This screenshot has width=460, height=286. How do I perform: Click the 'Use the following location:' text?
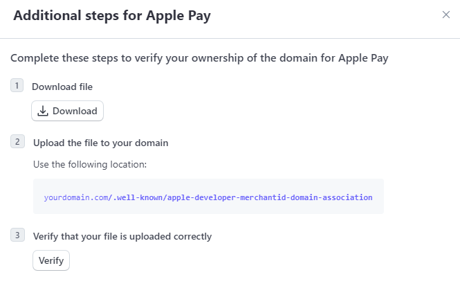[90, 164]
